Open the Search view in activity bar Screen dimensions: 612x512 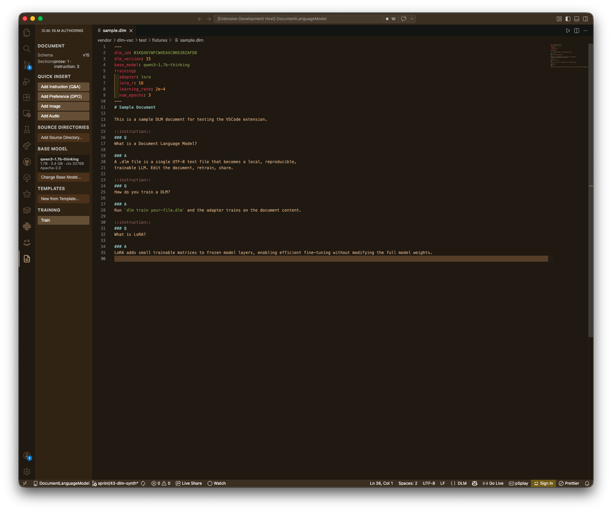click(x=27, y=49)
